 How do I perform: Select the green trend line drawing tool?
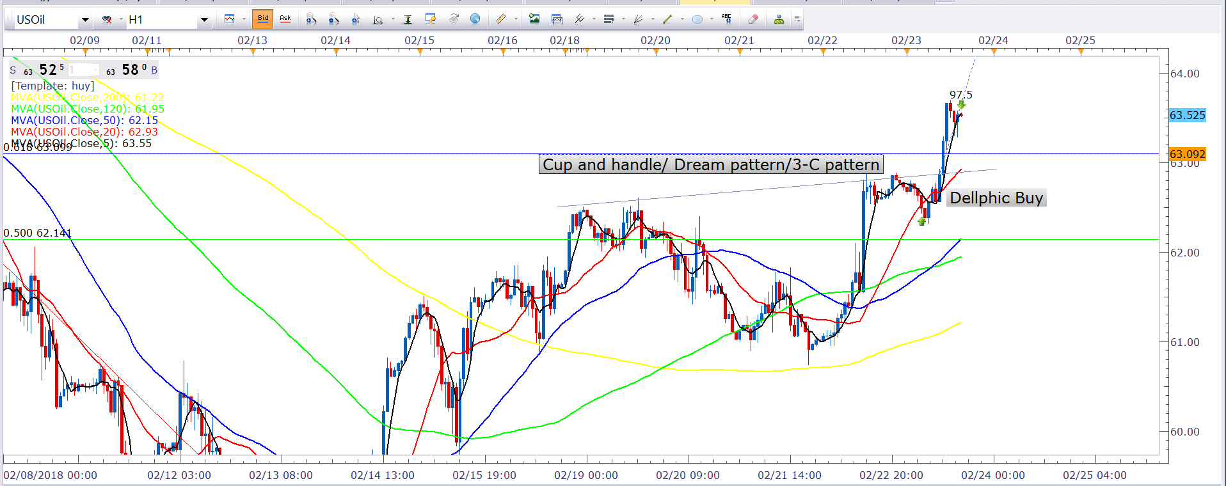(x=667, y=19)
